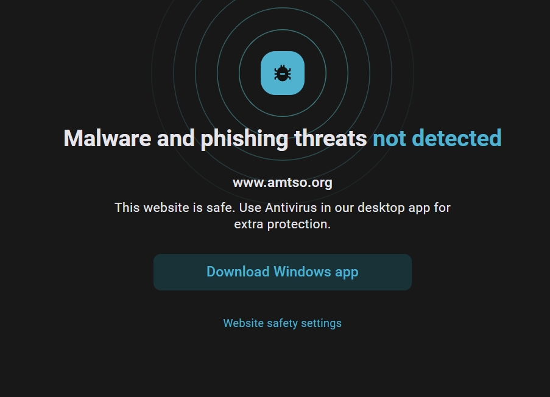
Task: Click the word 'threats' in the heading
Action: (331, 138)
